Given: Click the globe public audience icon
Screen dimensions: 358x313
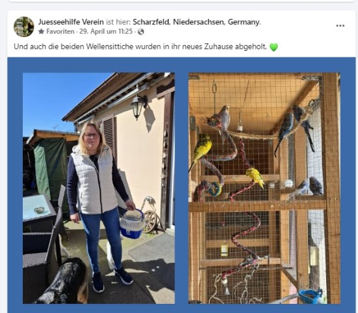Looking at the screenshot, I should [x=141, y=32].
